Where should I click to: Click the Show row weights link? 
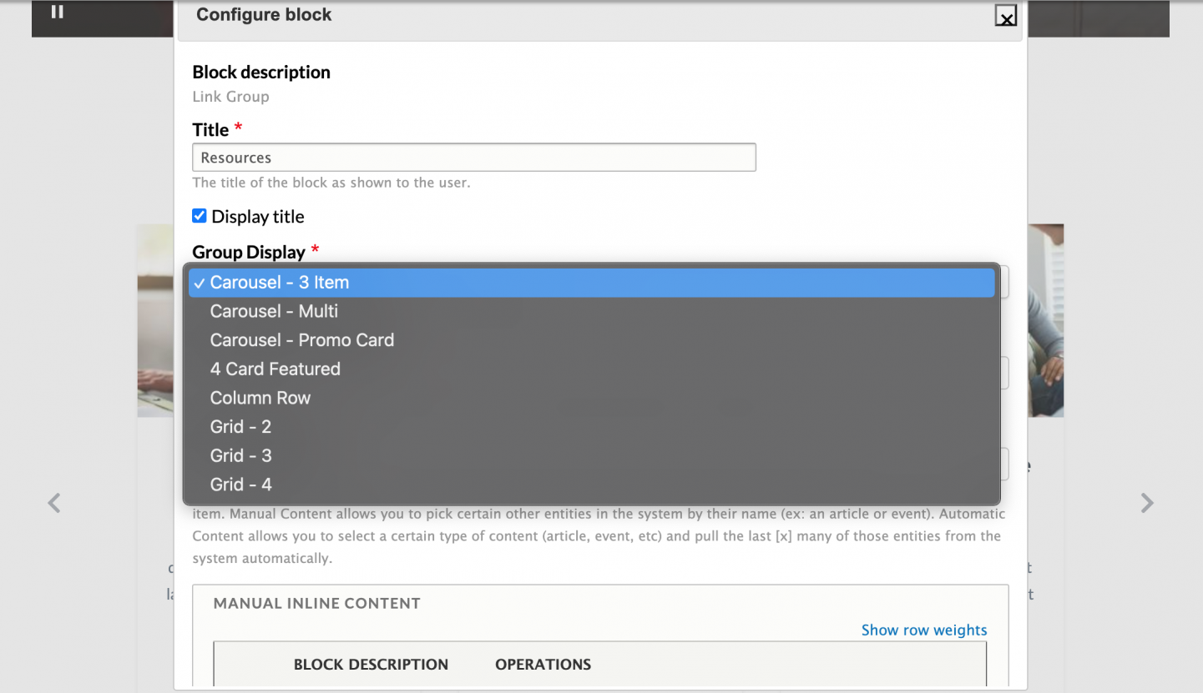[x=924, y=630]
